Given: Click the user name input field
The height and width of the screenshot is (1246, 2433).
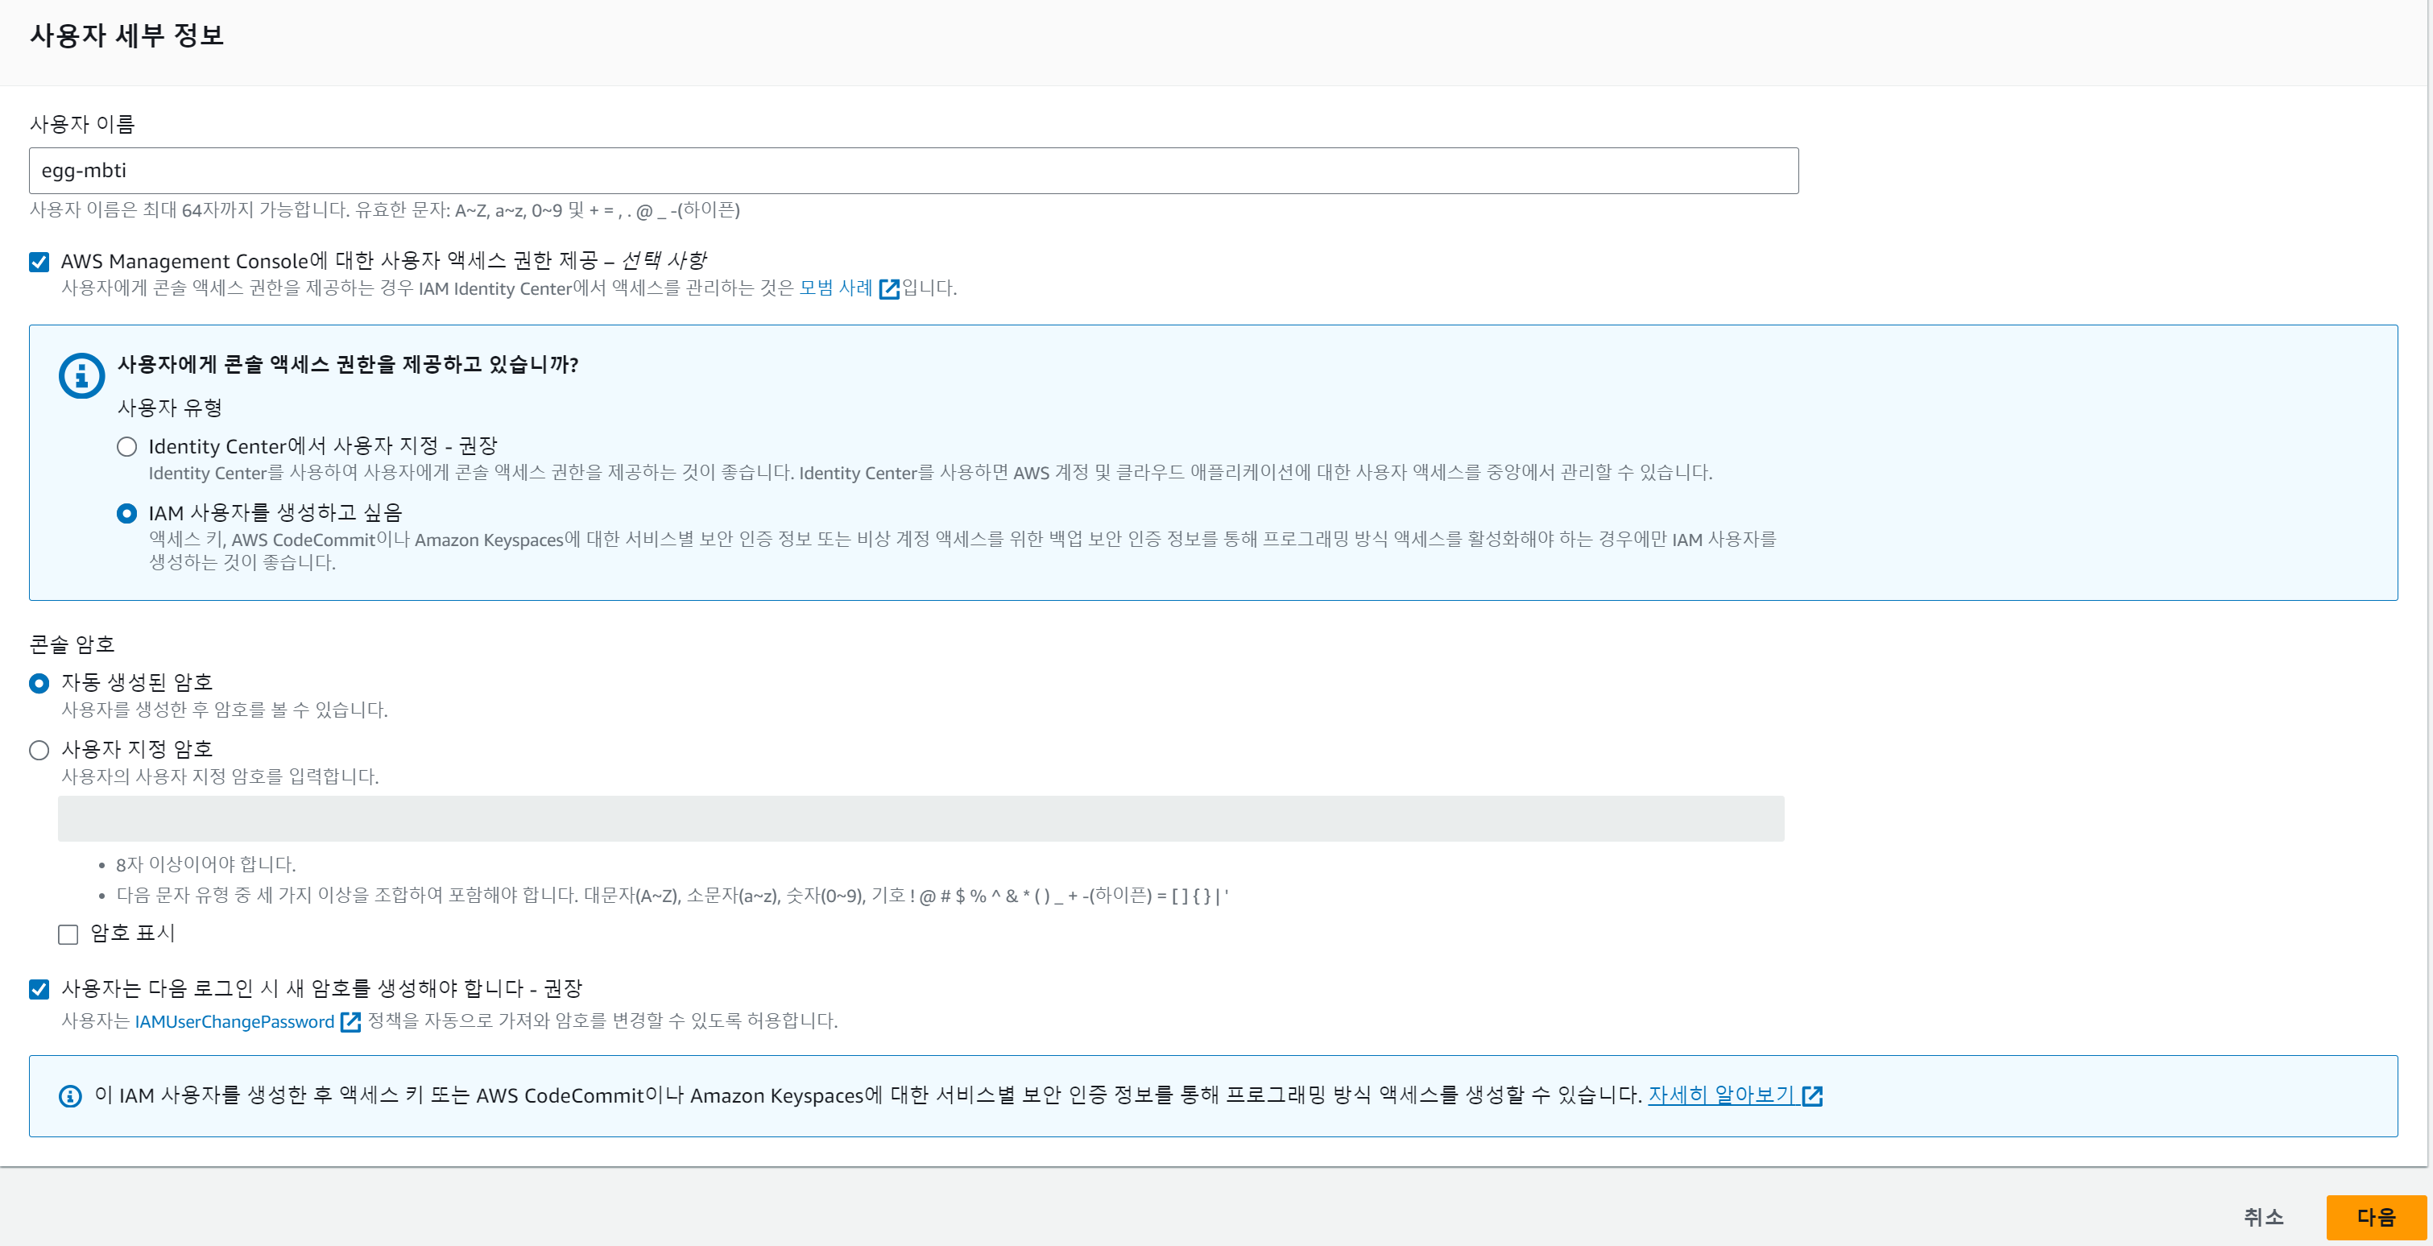Looking at the screenshot, I should [x=913, y=171].
